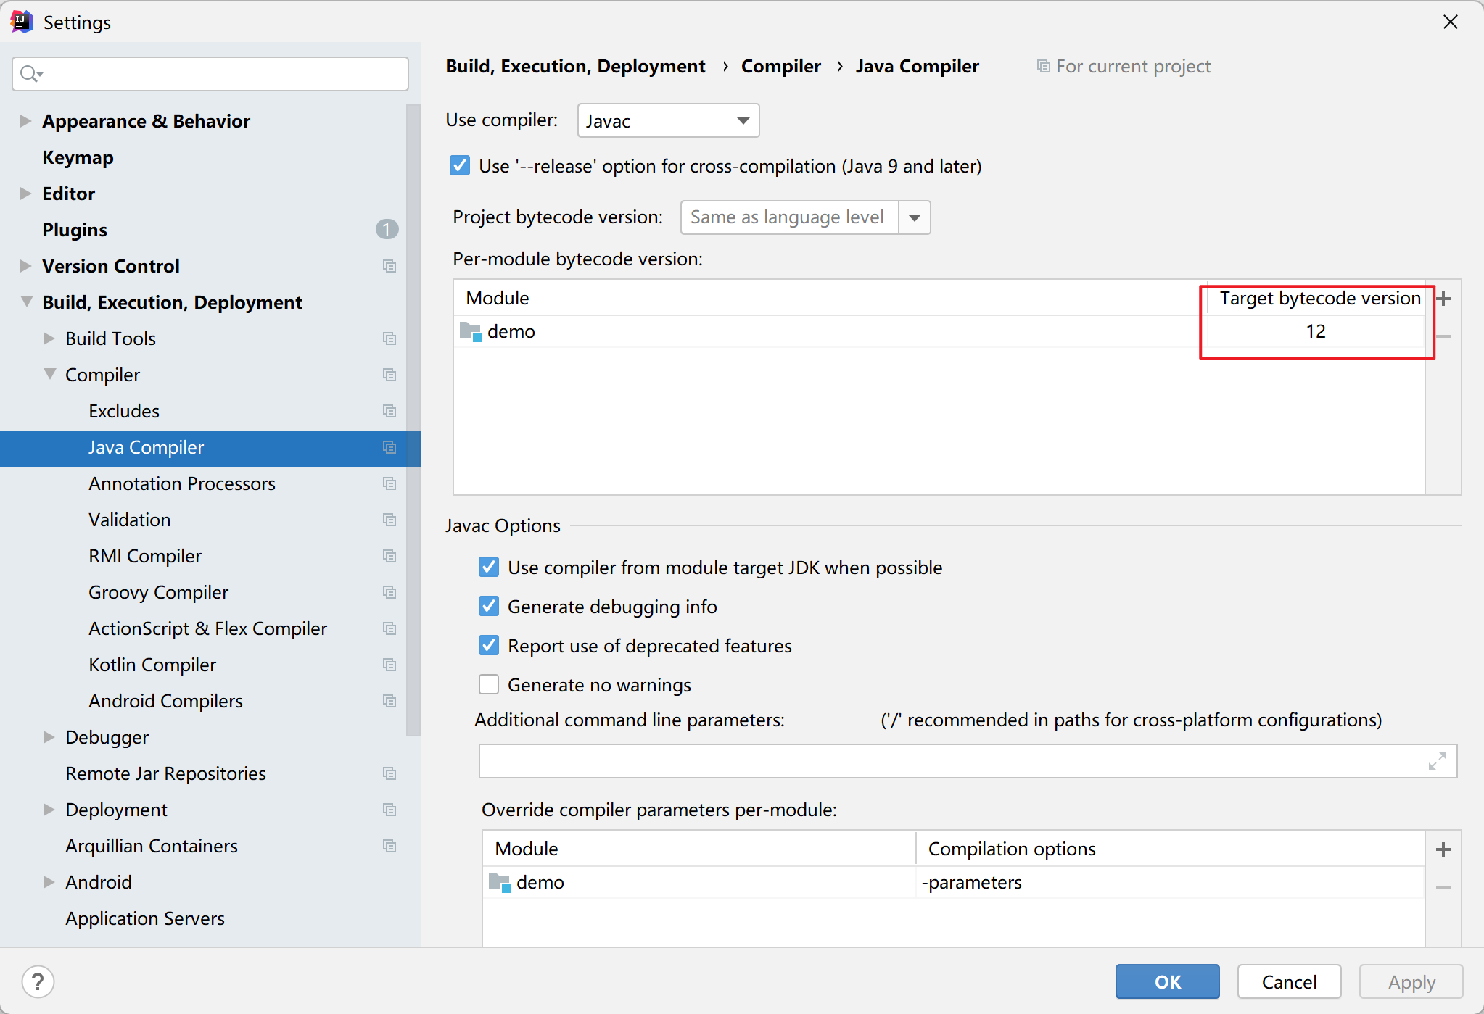Enable Generate no warnings
This screenshot has width=1484, height=1014.
point(489,685)
